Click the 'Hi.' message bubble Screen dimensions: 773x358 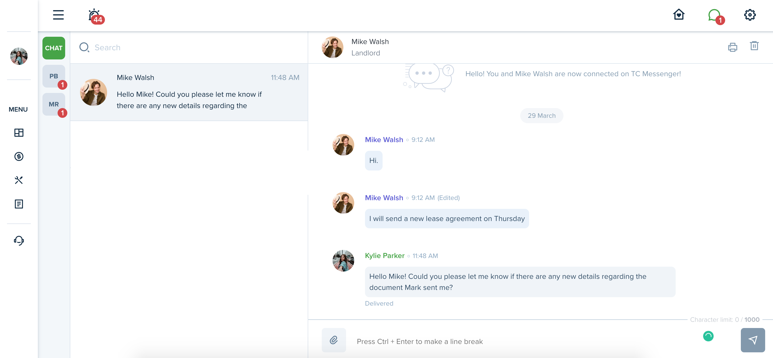point(373,160)
